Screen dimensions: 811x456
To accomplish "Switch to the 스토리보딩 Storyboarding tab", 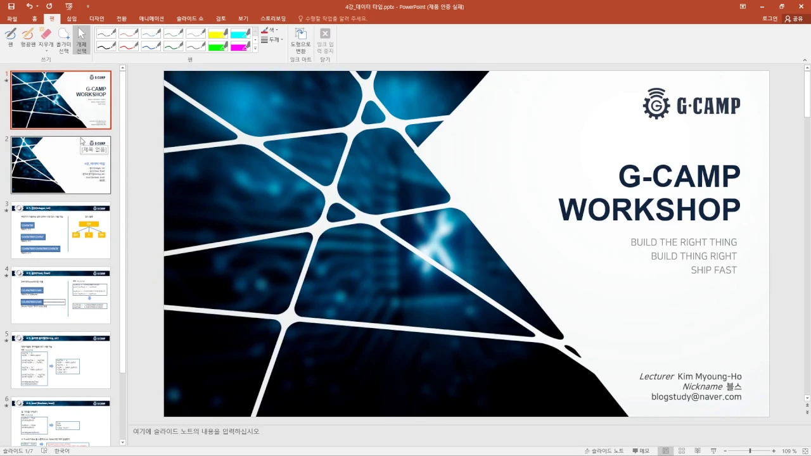I will [x=273, y=19].
